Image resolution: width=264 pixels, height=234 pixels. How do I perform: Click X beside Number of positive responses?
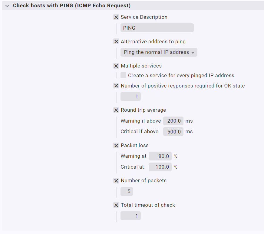116,86
